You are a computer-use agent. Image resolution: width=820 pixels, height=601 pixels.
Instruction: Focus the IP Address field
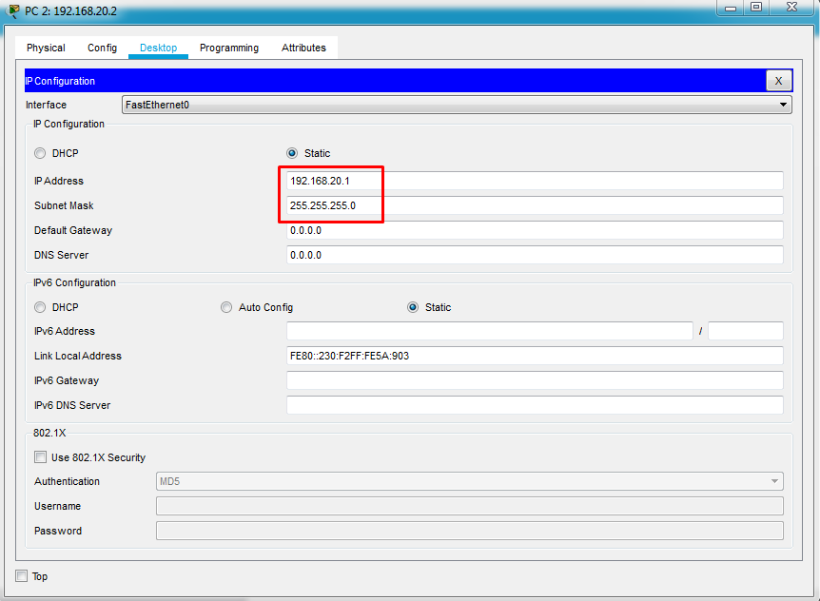(535, 181)
